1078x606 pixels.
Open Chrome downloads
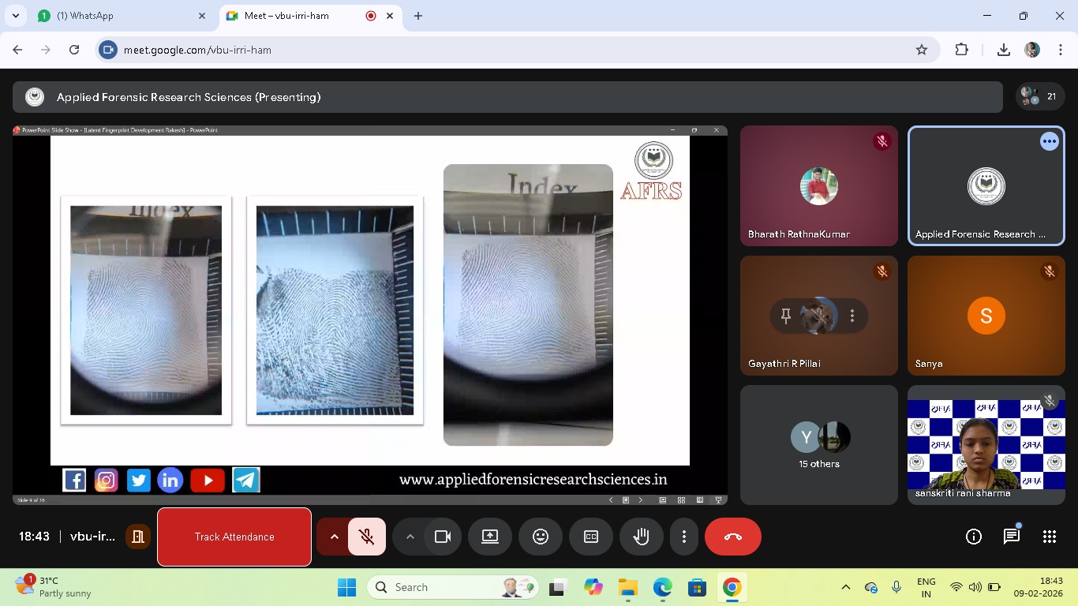pos(1004,50)
